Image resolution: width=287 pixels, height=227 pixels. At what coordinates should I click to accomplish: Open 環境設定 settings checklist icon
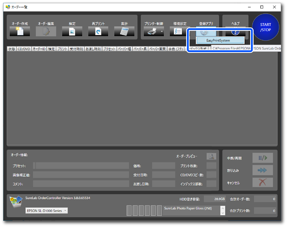(x=177, y=31)
